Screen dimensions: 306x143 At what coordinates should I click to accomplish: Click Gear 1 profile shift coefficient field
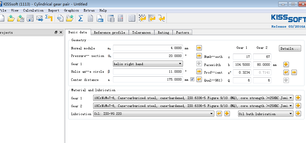coord(242,72)
